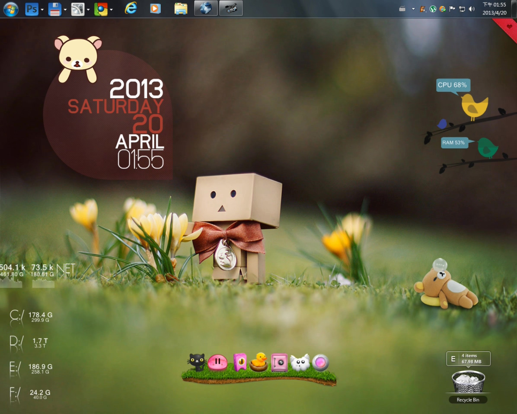
Task: Click the Windows Explorer folder icon
Action: pyautogui.click(x=181, y=9)
